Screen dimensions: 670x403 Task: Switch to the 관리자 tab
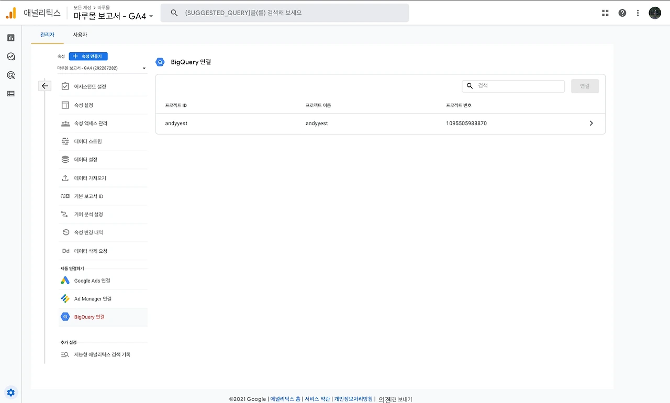click(47, 35)
